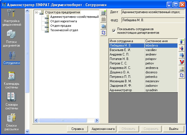Click system name vassiliev cell
The height and width of the screenshot is (135, 187).
point(161,50)
